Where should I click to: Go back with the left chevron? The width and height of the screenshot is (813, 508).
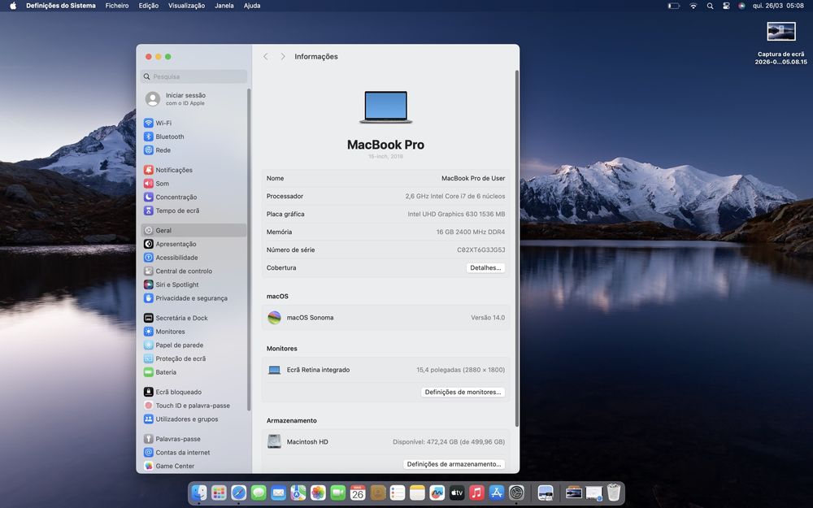(x=266, y=57)
